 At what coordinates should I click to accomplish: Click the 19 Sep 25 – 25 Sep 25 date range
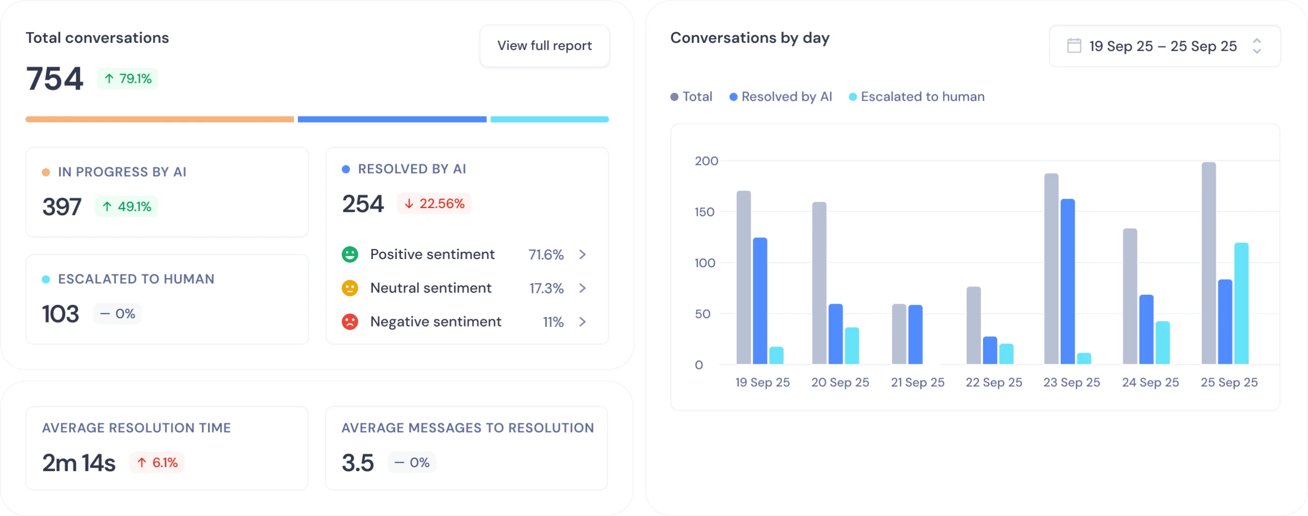1162,46
